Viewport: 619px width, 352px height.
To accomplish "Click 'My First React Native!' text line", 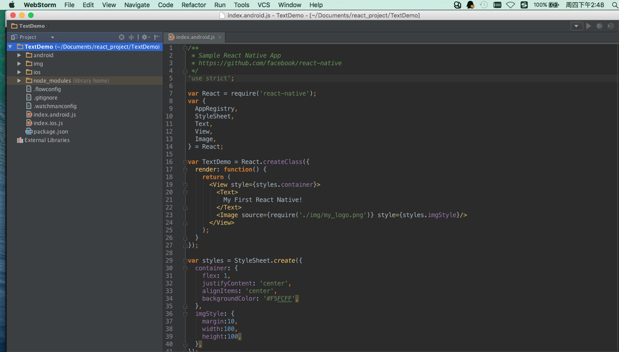I will tap(262, 200).
